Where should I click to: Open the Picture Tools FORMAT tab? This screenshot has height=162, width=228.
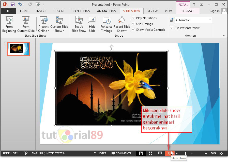(x=188, y=11)
